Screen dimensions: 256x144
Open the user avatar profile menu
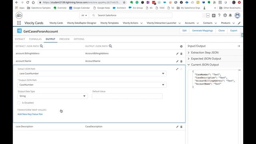coord(237,15)
